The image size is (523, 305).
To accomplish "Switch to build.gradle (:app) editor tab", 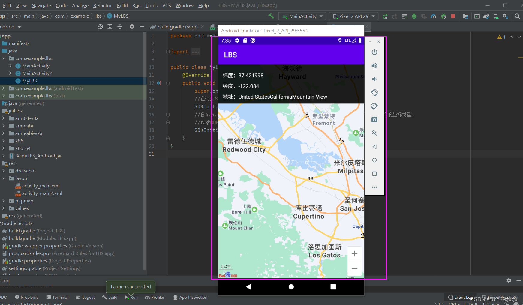I will click(x=177, y=27).
